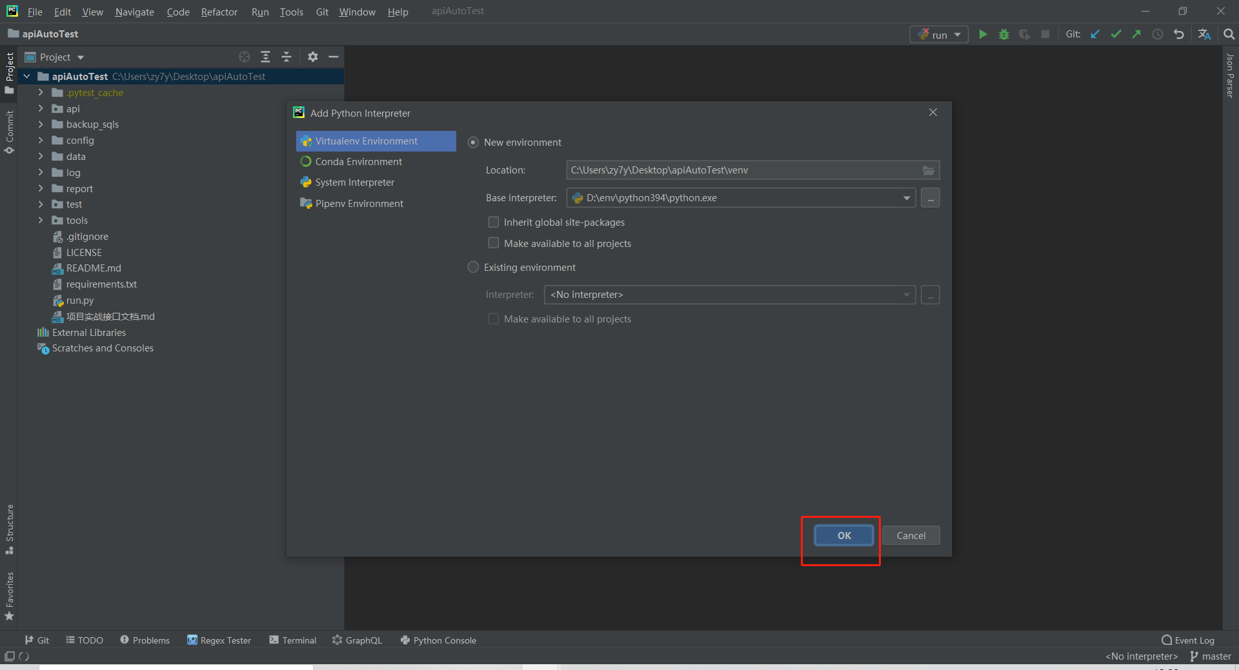Expand the config folder in project tree
This screenshot has height=670, width=1239.
click(41, 140)
